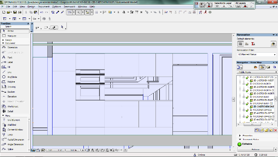Close the Toolbox panel

28,23
